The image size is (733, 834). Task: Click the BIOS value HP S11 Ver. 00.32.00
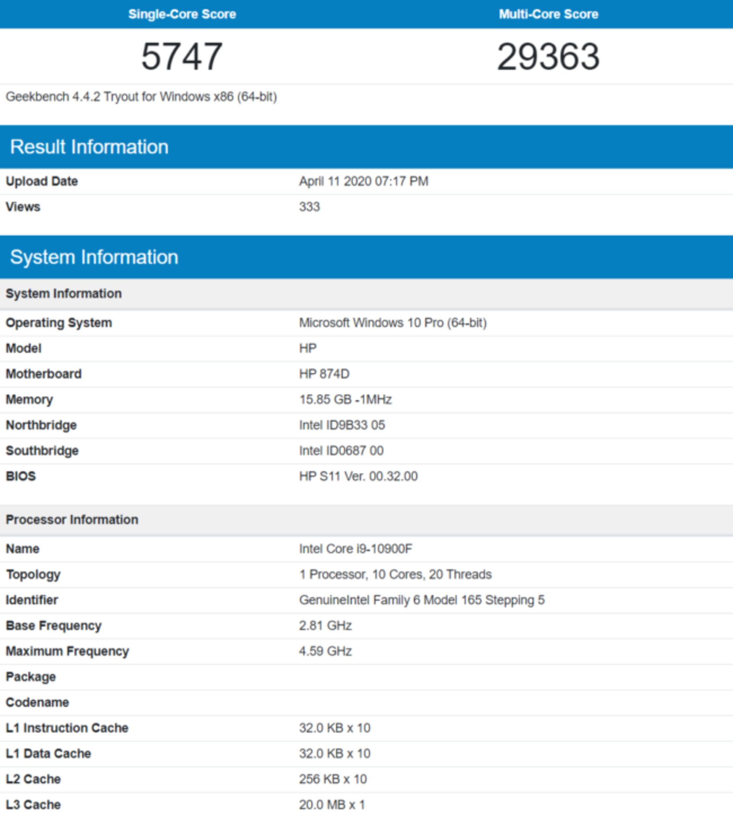click(x=358, y=476)
